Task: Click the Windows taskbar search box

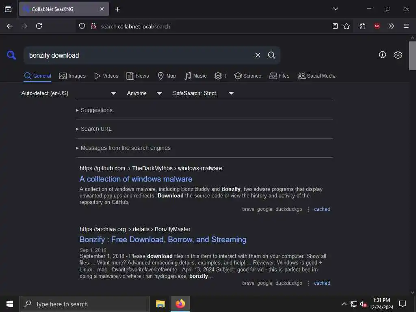Action: pos(84,304)
